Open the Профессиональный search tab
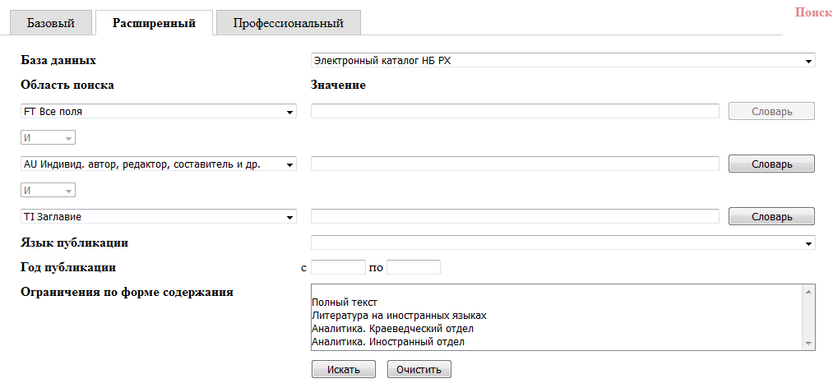This screenshot has width=833, height=388. 288,23
